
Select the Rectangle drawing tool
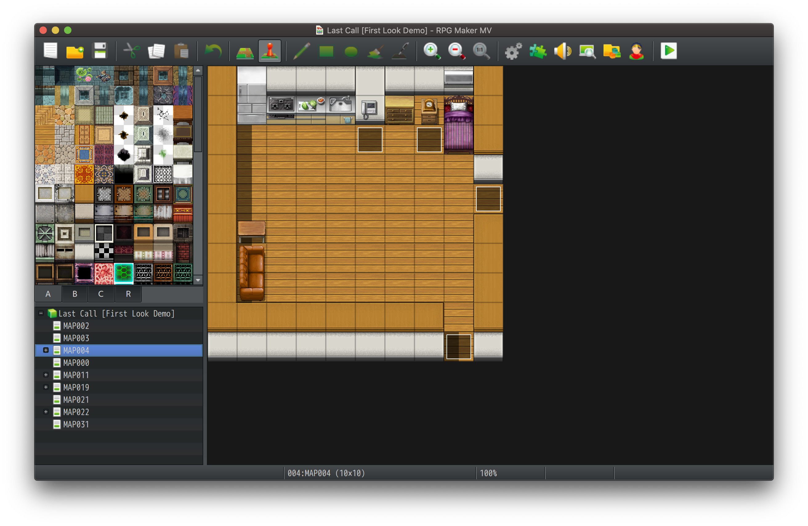click(326, 52)
